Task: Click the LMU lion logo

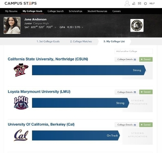Action: 21,103
